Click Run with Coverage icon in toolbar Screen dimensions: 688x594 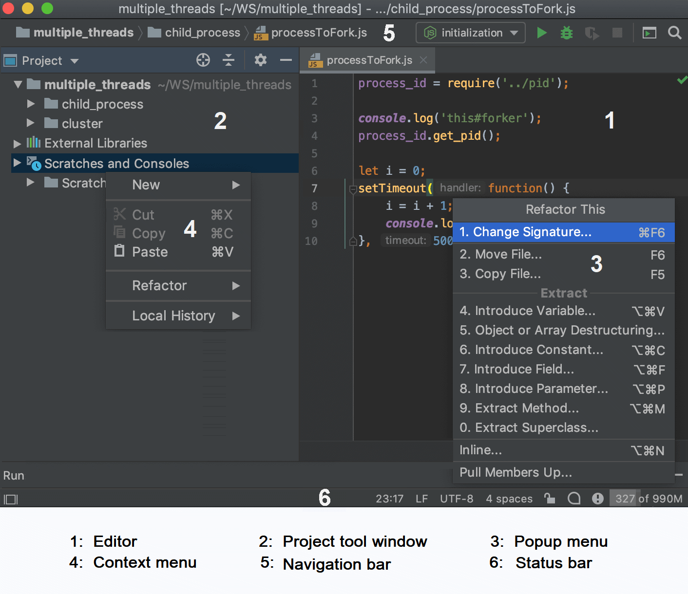(592, 33)
